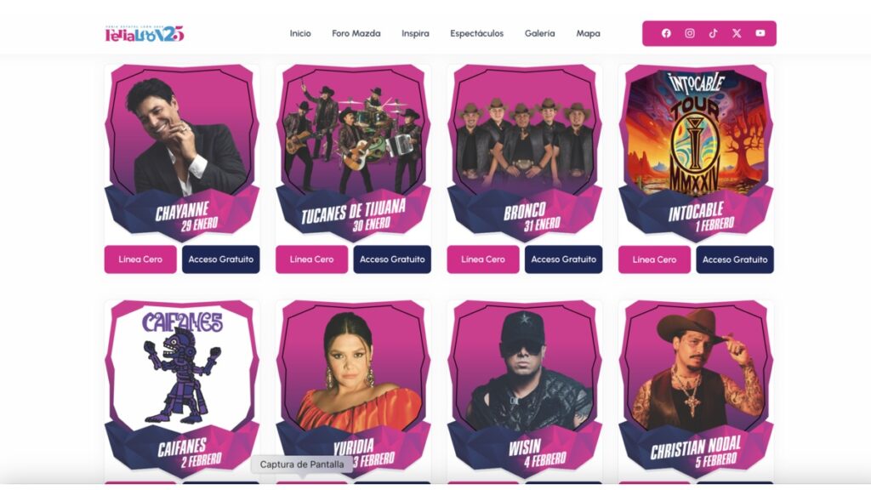This screenshot has height=490, width=871.
Task: Open the Galería navigation item
Action: click(539, 33)
